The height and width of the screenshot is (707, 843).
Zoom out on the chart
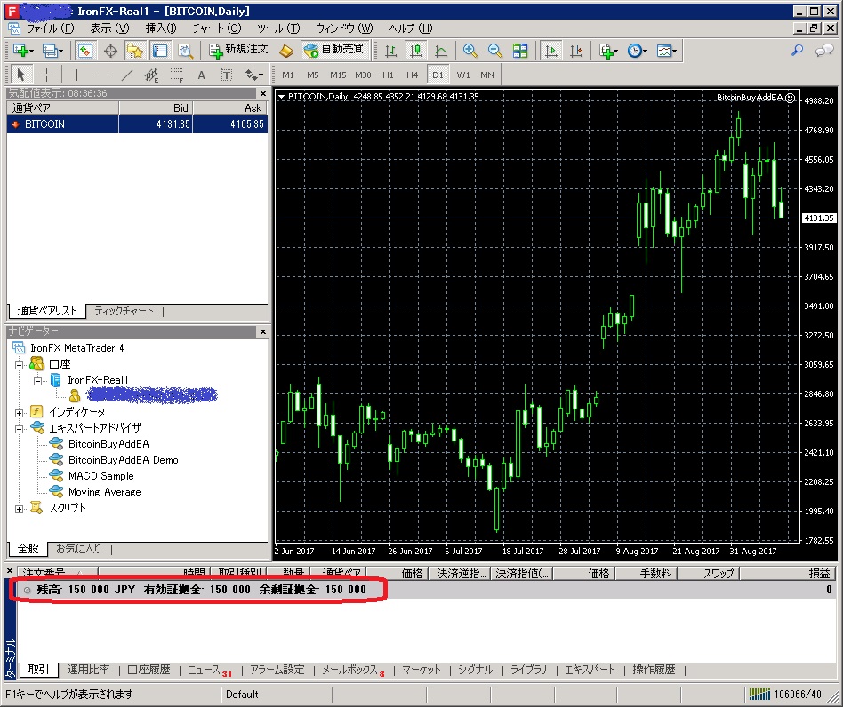494,51
